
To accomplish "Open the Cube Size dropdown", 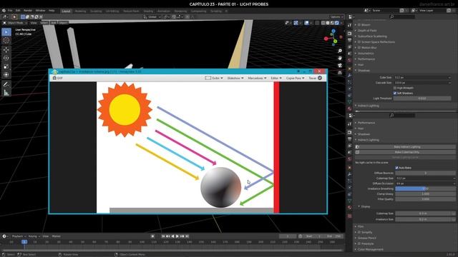I will (422, 78).
